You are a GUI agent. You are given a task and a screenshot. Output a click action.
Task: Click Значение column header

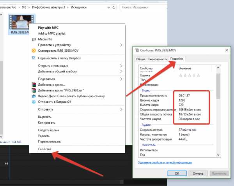coord(185,68)
